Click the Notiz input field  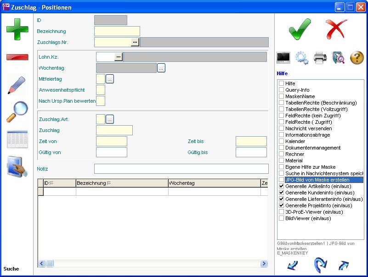coord(181,169)
